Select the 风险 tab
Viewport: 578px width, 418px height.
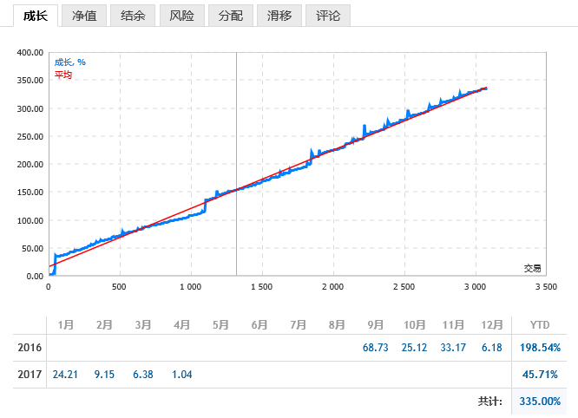click(181, 16)
